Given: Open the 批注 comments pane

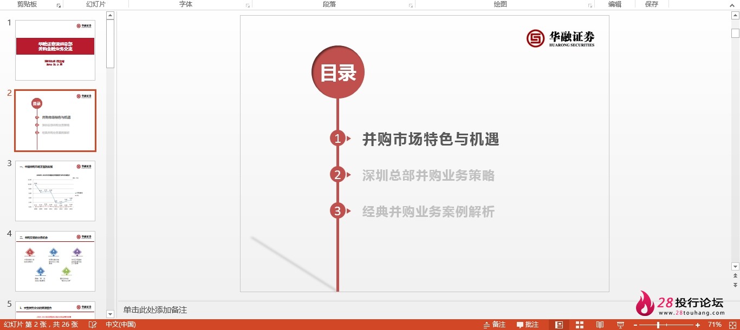Looking at the screenshot, I should (x=528, y=325).
